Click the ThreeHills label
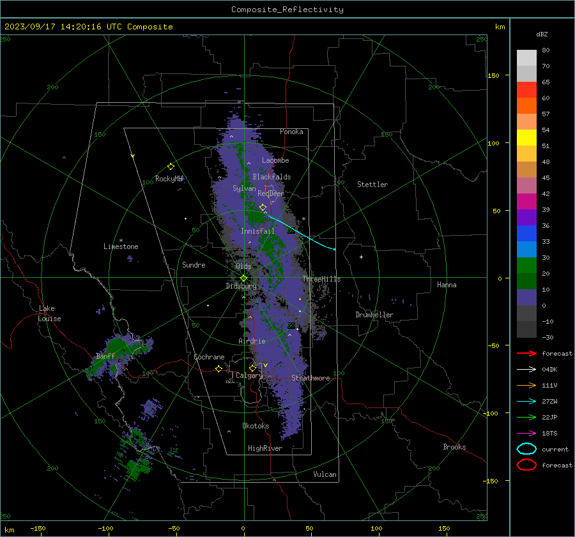Image resolution: width=575 pixels, height=537 pixels. (x=321, y=279)
